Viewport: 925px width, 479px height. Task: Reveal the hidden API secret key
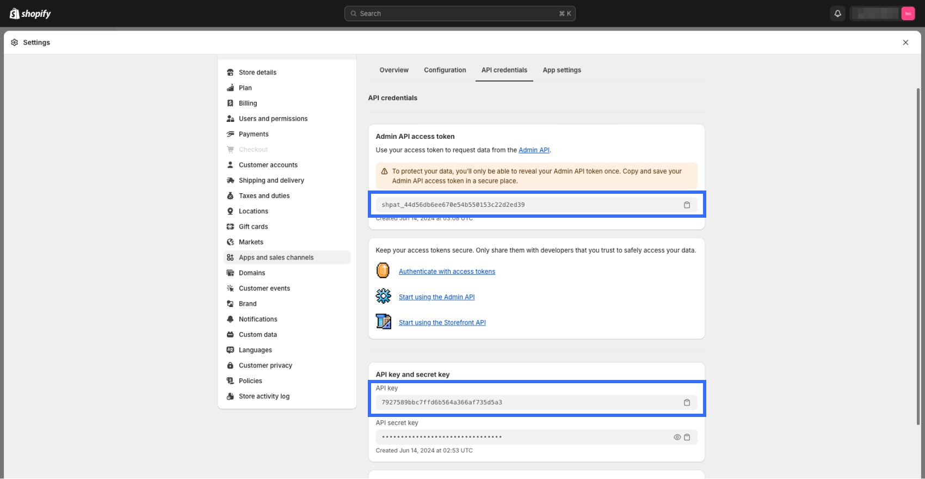[x=677, y=437]
